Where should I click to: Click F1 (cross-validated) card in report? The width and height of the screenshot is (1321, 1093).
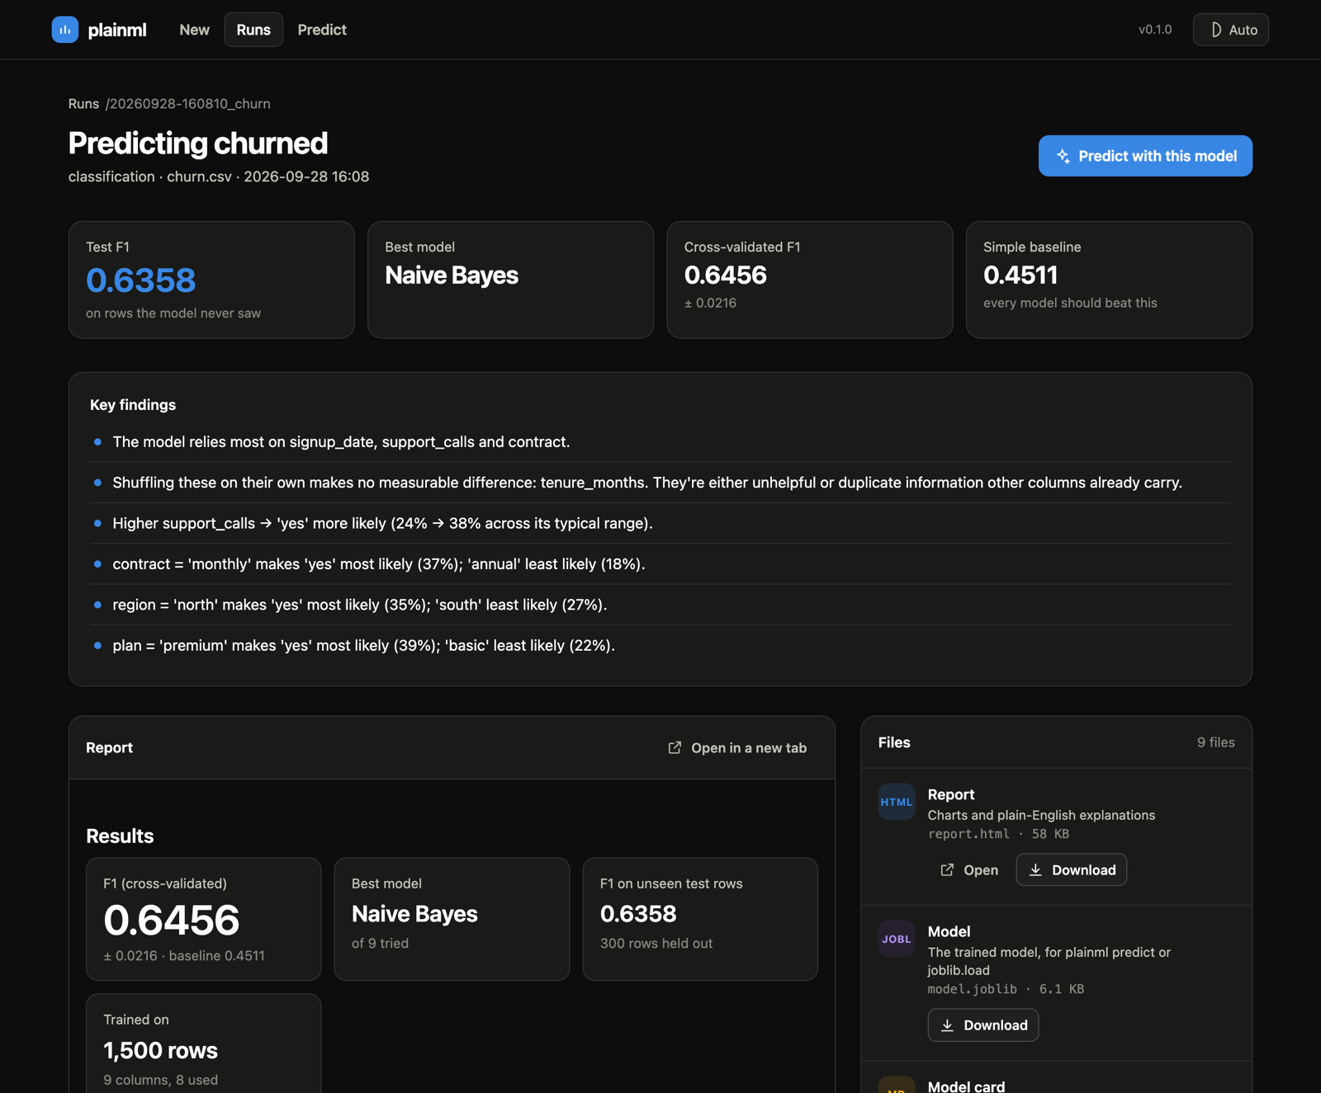tap(204, 919)
